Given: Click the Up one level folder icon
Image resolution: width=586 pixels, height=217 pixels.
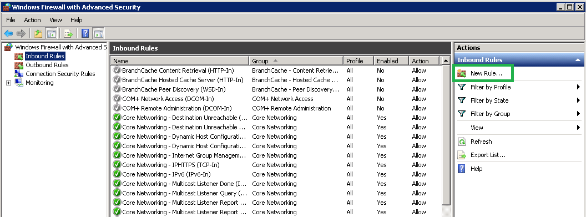Looking at the screenshot, I should point(38,34).
